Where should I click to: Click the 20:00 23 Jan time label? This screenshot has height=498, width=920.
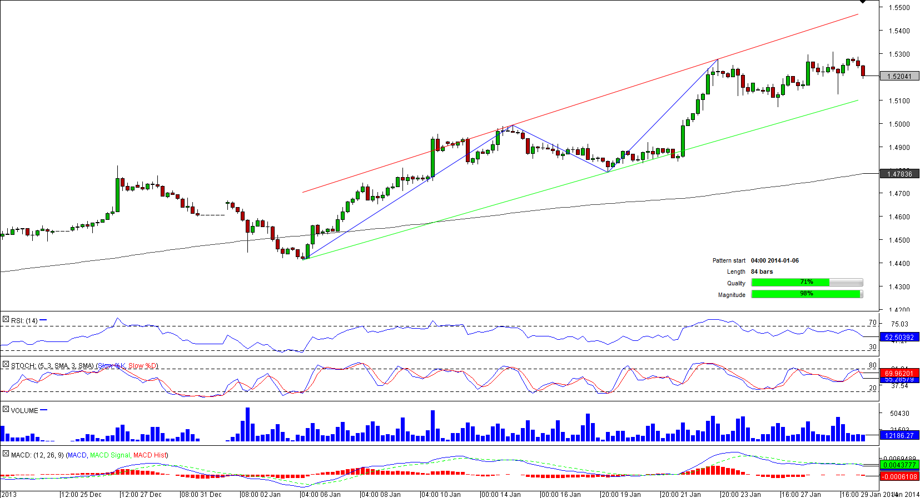(x=742, y=495)
